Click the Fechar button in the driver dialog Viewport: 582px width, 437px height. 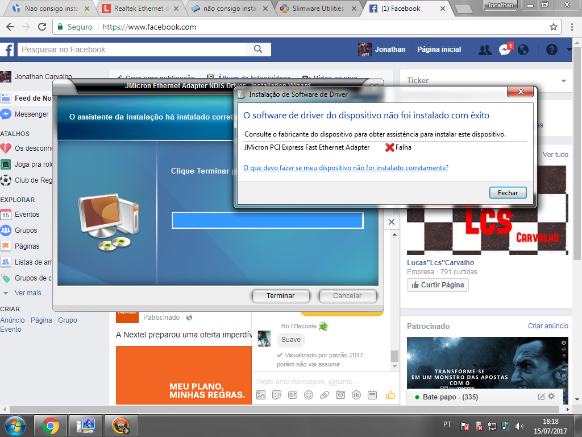pos(508,192)
